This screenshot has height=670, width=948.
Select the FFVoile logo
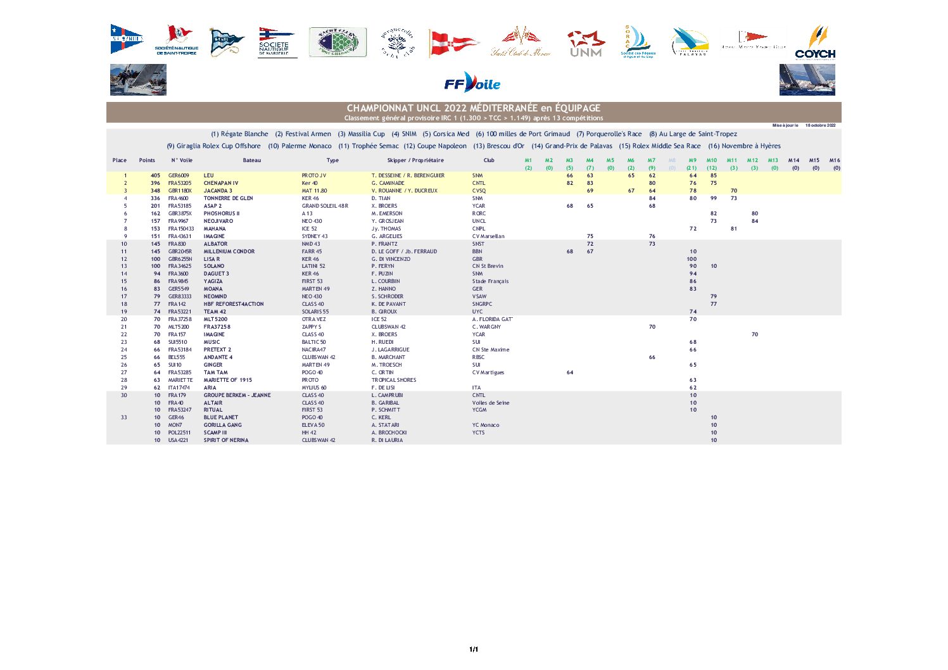[x=472, y=82]
